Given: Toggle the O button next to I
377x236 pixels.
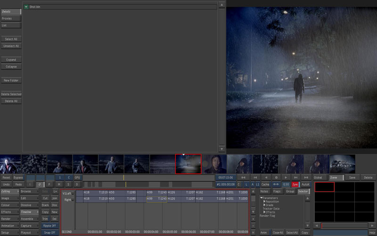Looking at the screenshot, I should pyautogui.click(x=40, y=185).
